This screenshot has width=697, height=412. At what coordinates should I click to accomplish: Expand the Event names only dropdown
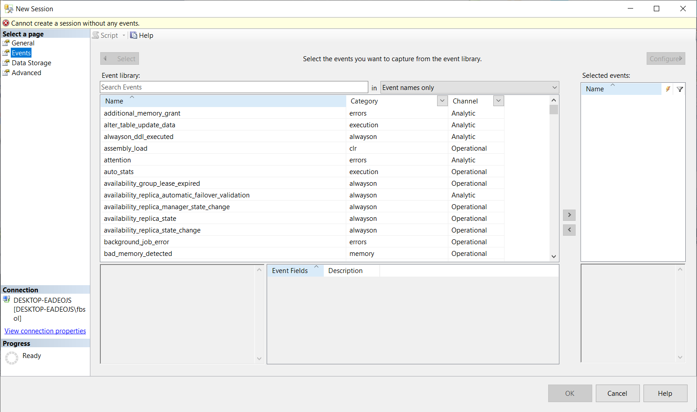point(554,88)
